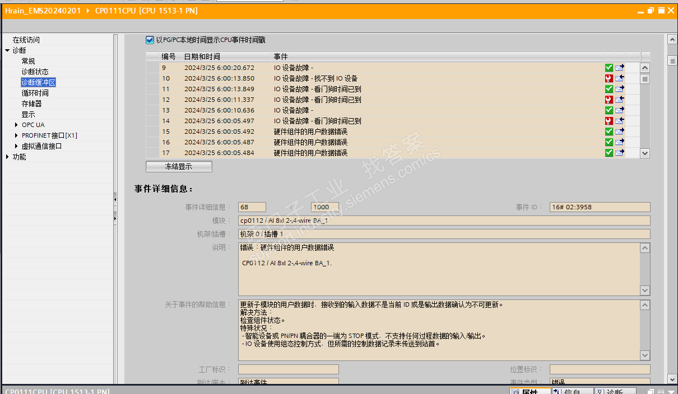This screenshot has height=394, width=678.
Task: Click outgoing event envelope icon in row 9
Action: pyautogui.click(x=620, y=68)
